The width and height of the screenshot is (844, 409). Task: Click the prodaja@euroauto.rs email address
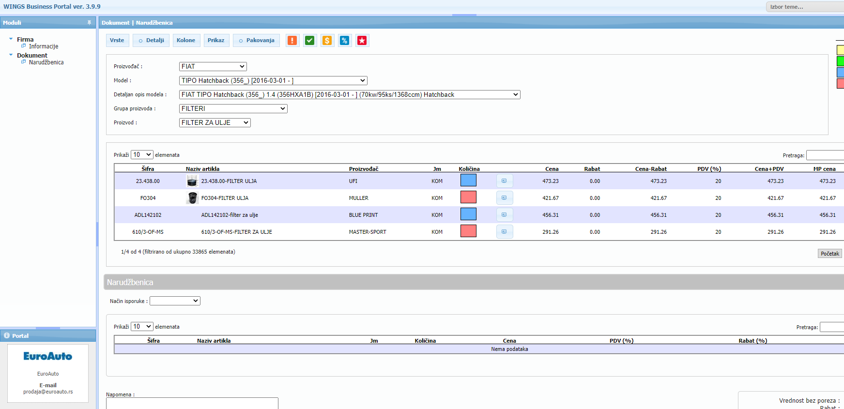(x=48, y=392)
